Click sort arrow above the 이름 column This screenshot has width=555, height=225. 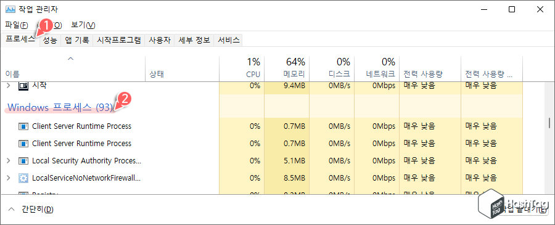point(71,58)
